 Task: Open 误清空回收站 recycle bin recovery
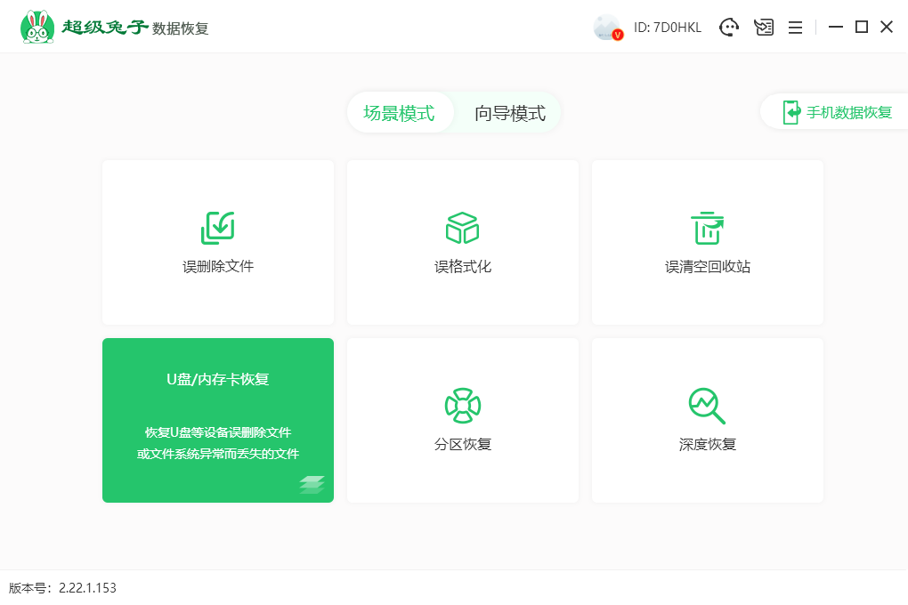coord(707,228)
